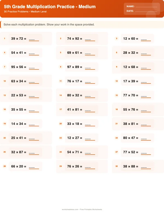Image resolution: width=164 pixels, height=212 pixels.
Task: Click the number 12 problem badge
Action: point(116,81)
